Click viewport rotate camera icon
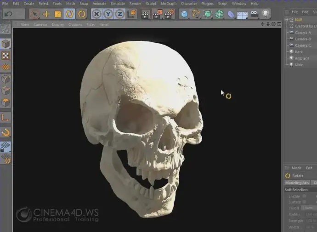The height and width of the screenshot is (232, 317). coord(273,24)
